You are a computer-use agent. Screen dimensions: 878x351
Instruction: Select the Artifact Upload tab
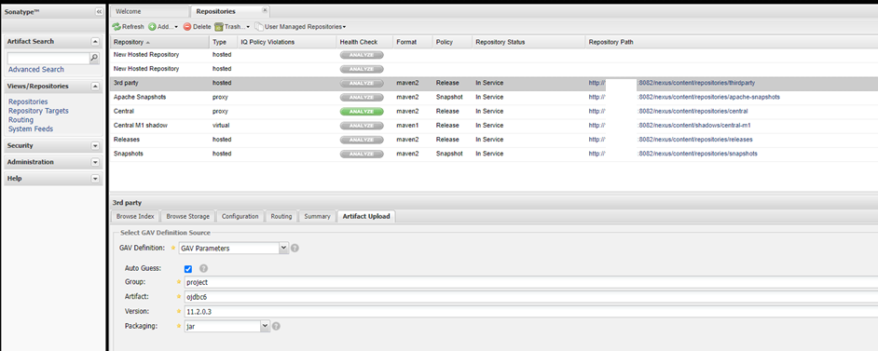pyautogui.click(x=367, y=216)
